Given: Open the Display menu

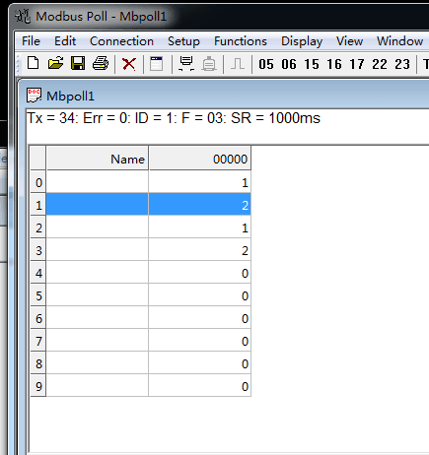Looking at the screenshot, I should [302, 41].
